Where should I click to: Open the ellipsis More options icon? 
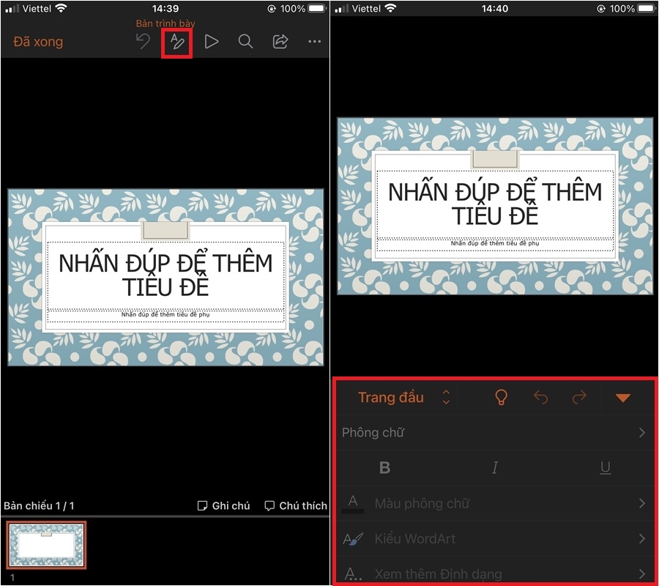click(314, 42)
